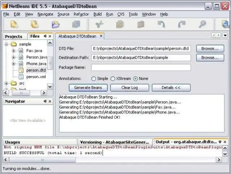Select the None annotations radio button

[x=135, y=78]
